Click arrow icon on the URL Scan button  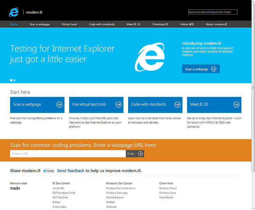(140, 154)
